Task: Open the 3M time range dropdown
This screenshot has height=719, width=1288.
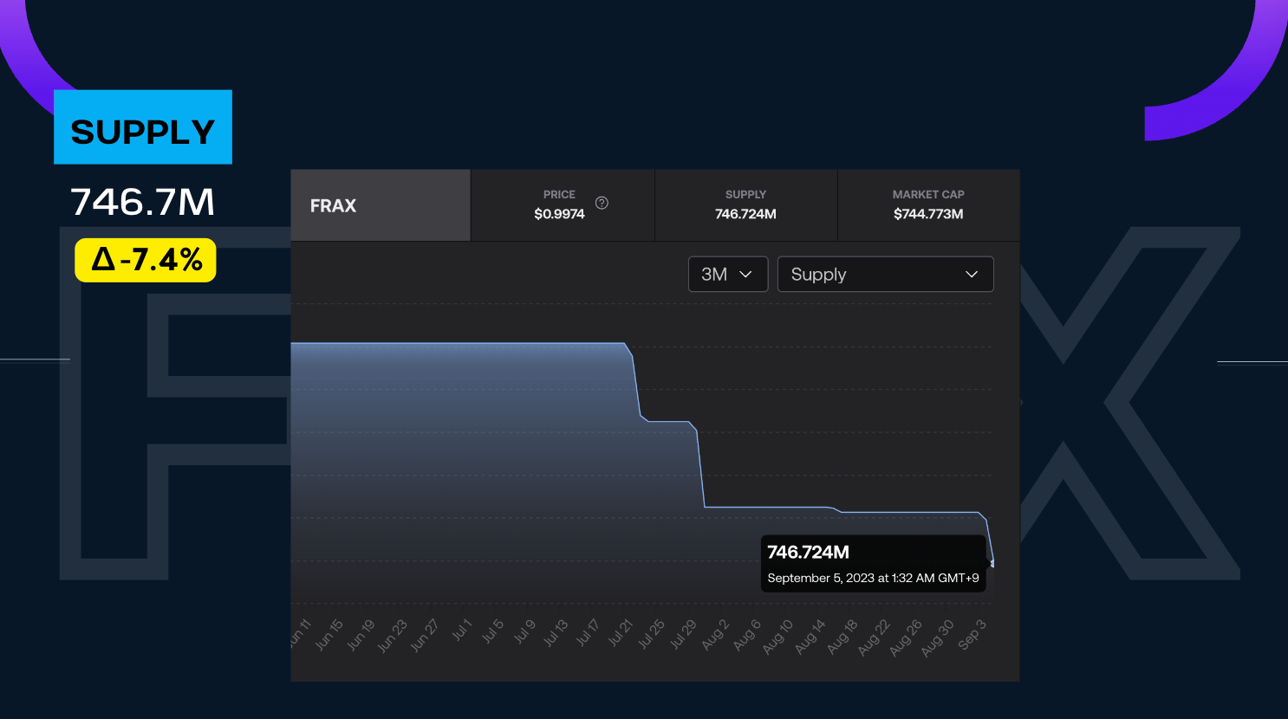Action: (x=727, y=275)
